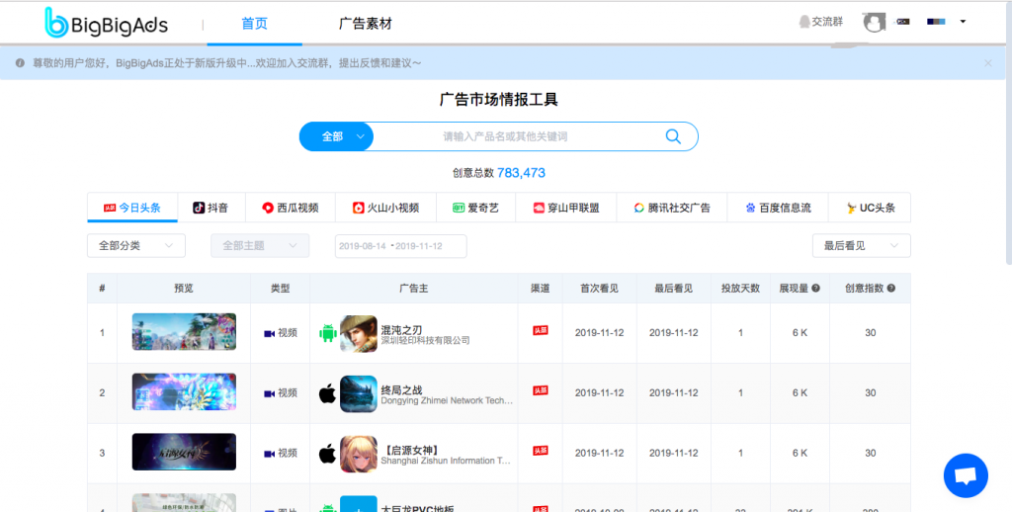The image size is (1012, 512).
Task: Click video type icon in row 1
Action: click(x=269, y=334)
